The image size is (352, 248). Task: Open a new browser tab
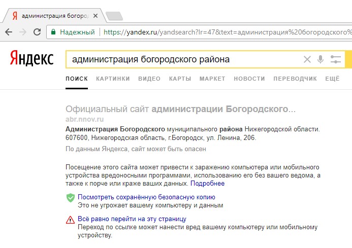(114, 16)
